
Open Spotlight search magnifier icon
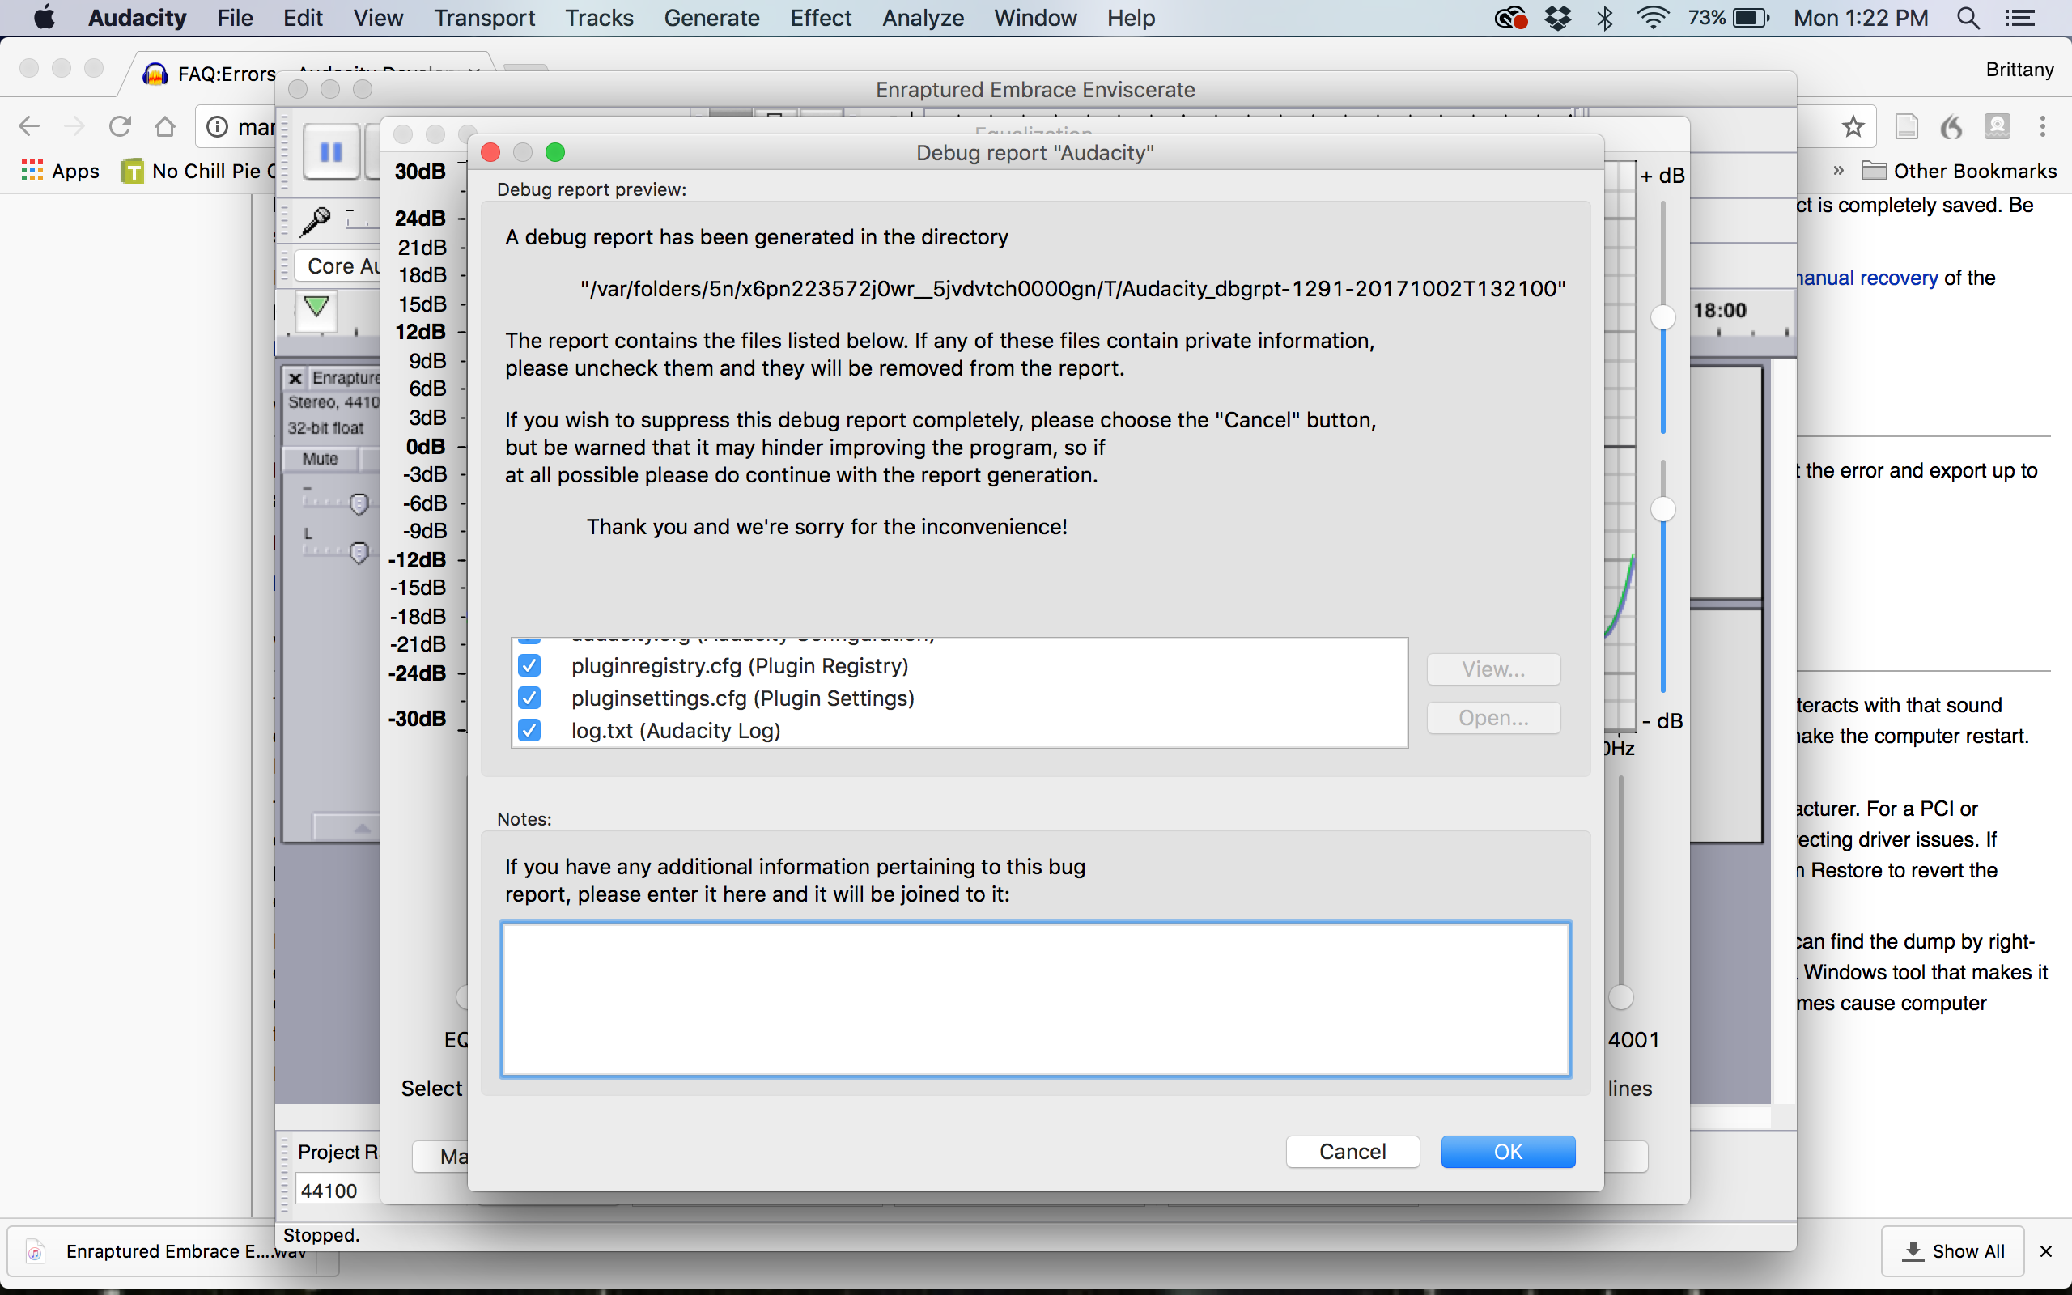1968,18
